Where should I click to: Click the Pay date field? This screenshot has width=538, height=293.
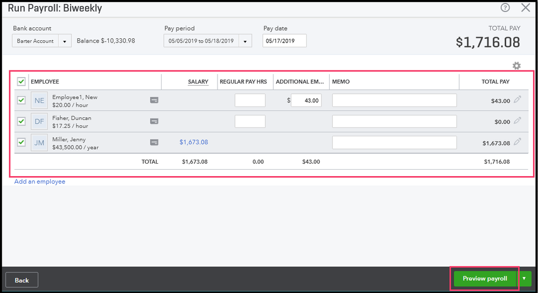coord(284,41)
